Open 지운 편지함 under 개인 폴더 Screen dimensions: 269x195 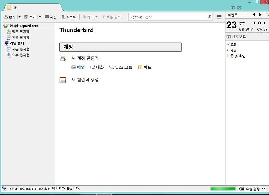[x=21, y=49]
